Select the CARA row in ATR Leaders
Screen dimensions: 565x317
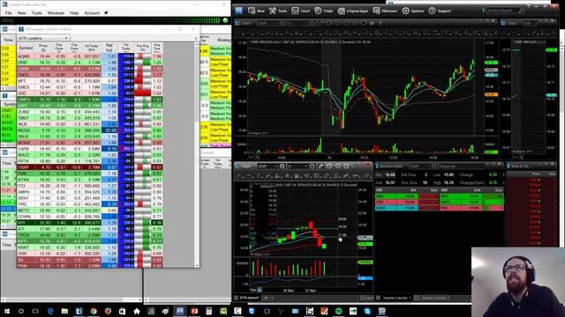(90, 69)
